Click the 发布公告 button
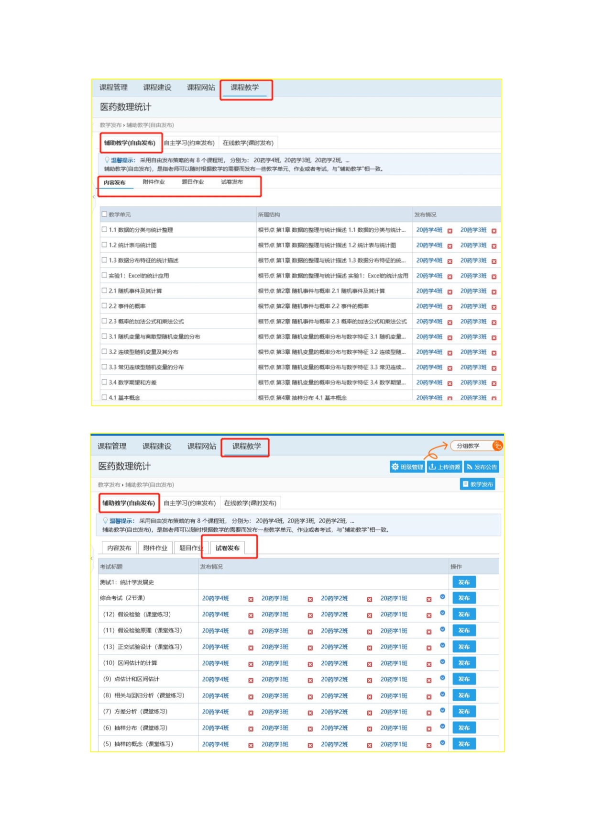This screenshot has height=839, width=593. click(x=481, y=467)
